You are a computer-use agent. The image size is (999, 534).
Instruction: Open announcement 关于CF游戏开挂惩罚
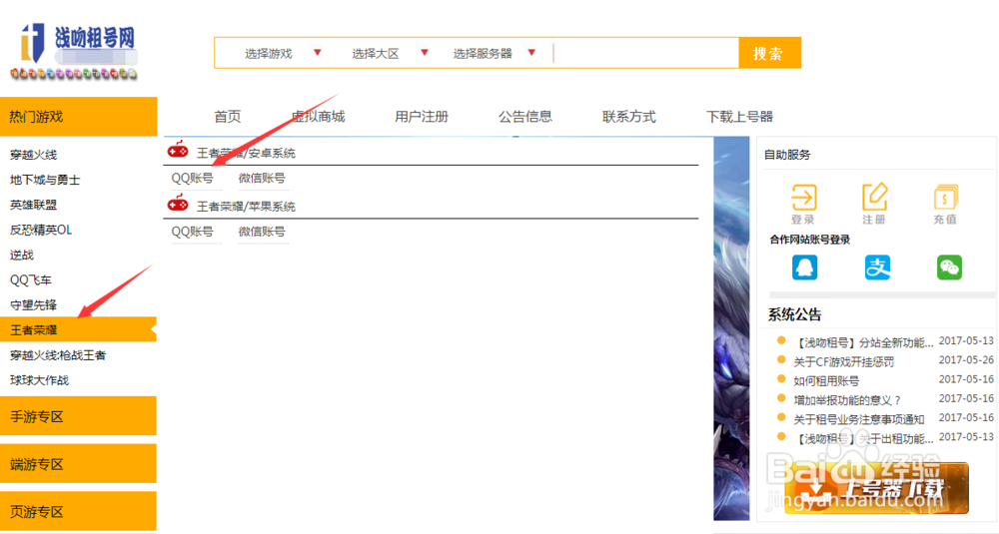[843, 361]
